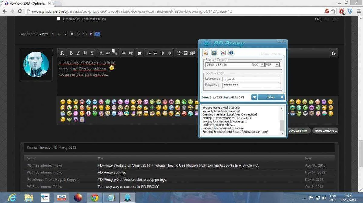Screen dimensions: 363x203
Task: Go to forum thread page 9
Action: (78, 34)
